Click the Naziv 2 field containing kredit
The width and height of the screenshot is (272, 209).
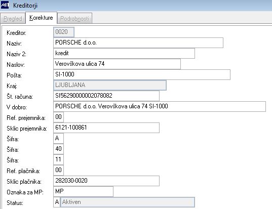[124, 53]
